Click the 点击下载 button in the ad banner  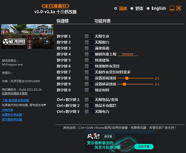tap(144, 146)
